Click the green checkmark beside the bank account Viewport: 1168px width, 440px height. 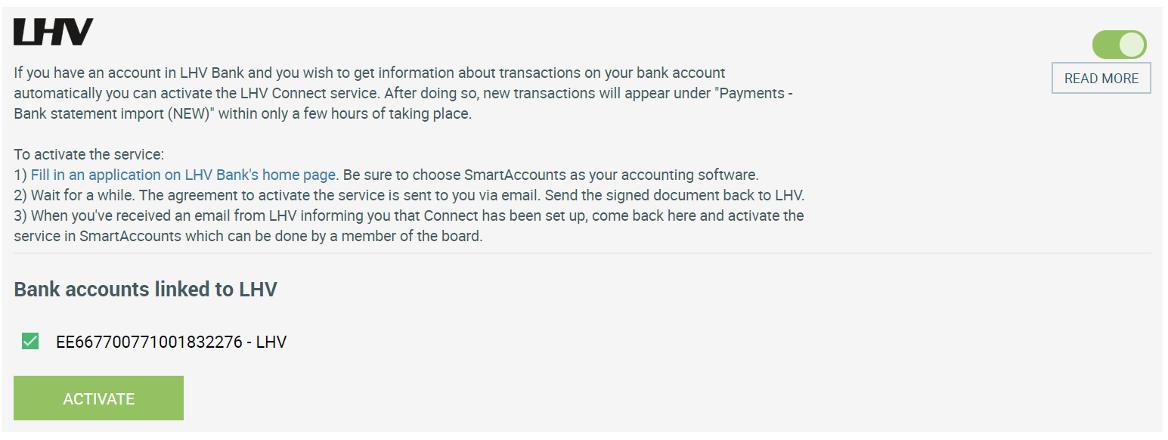[29, 341]
